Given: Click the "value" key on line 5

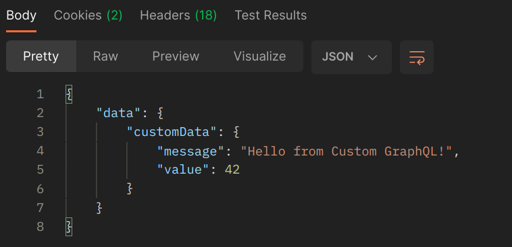Looking at the screenshot, I should pyautogui.click(x=184, y=170).
